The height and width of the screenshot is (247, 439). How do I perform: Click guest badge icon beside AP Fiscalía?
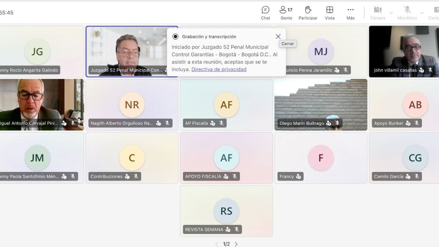[x=213, y=123]
